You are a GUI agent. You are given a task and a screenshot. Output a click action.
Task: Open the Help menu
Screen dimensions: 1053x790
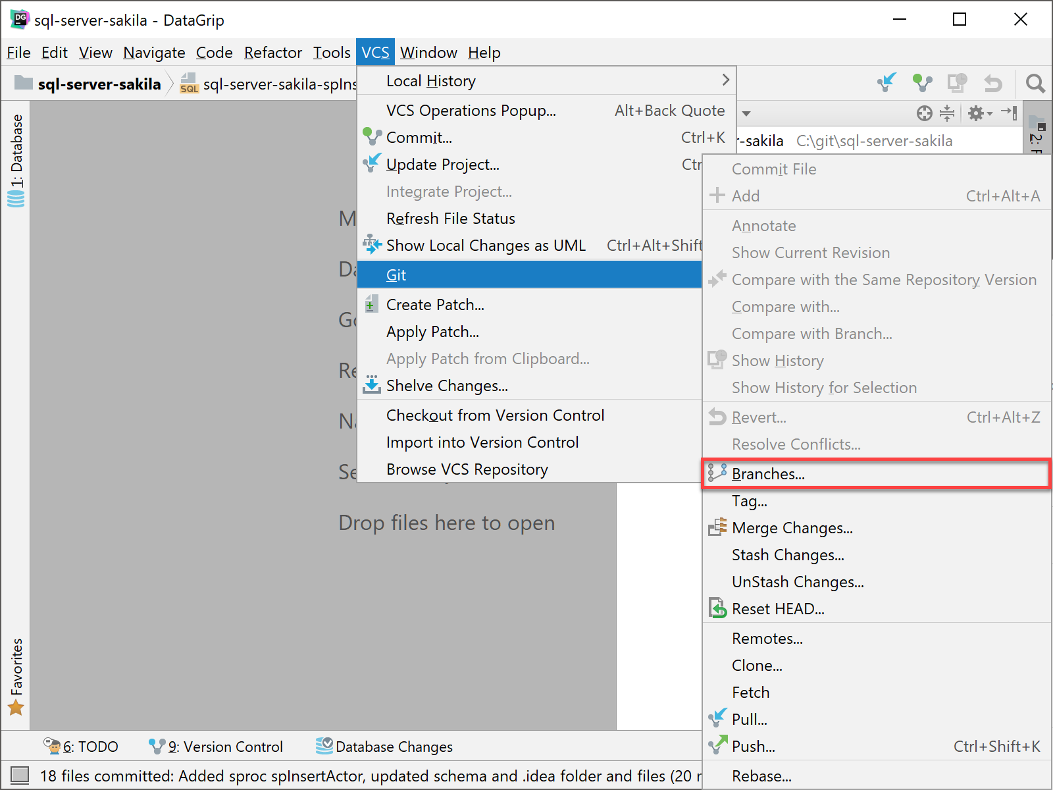click(x=484, y=53)
